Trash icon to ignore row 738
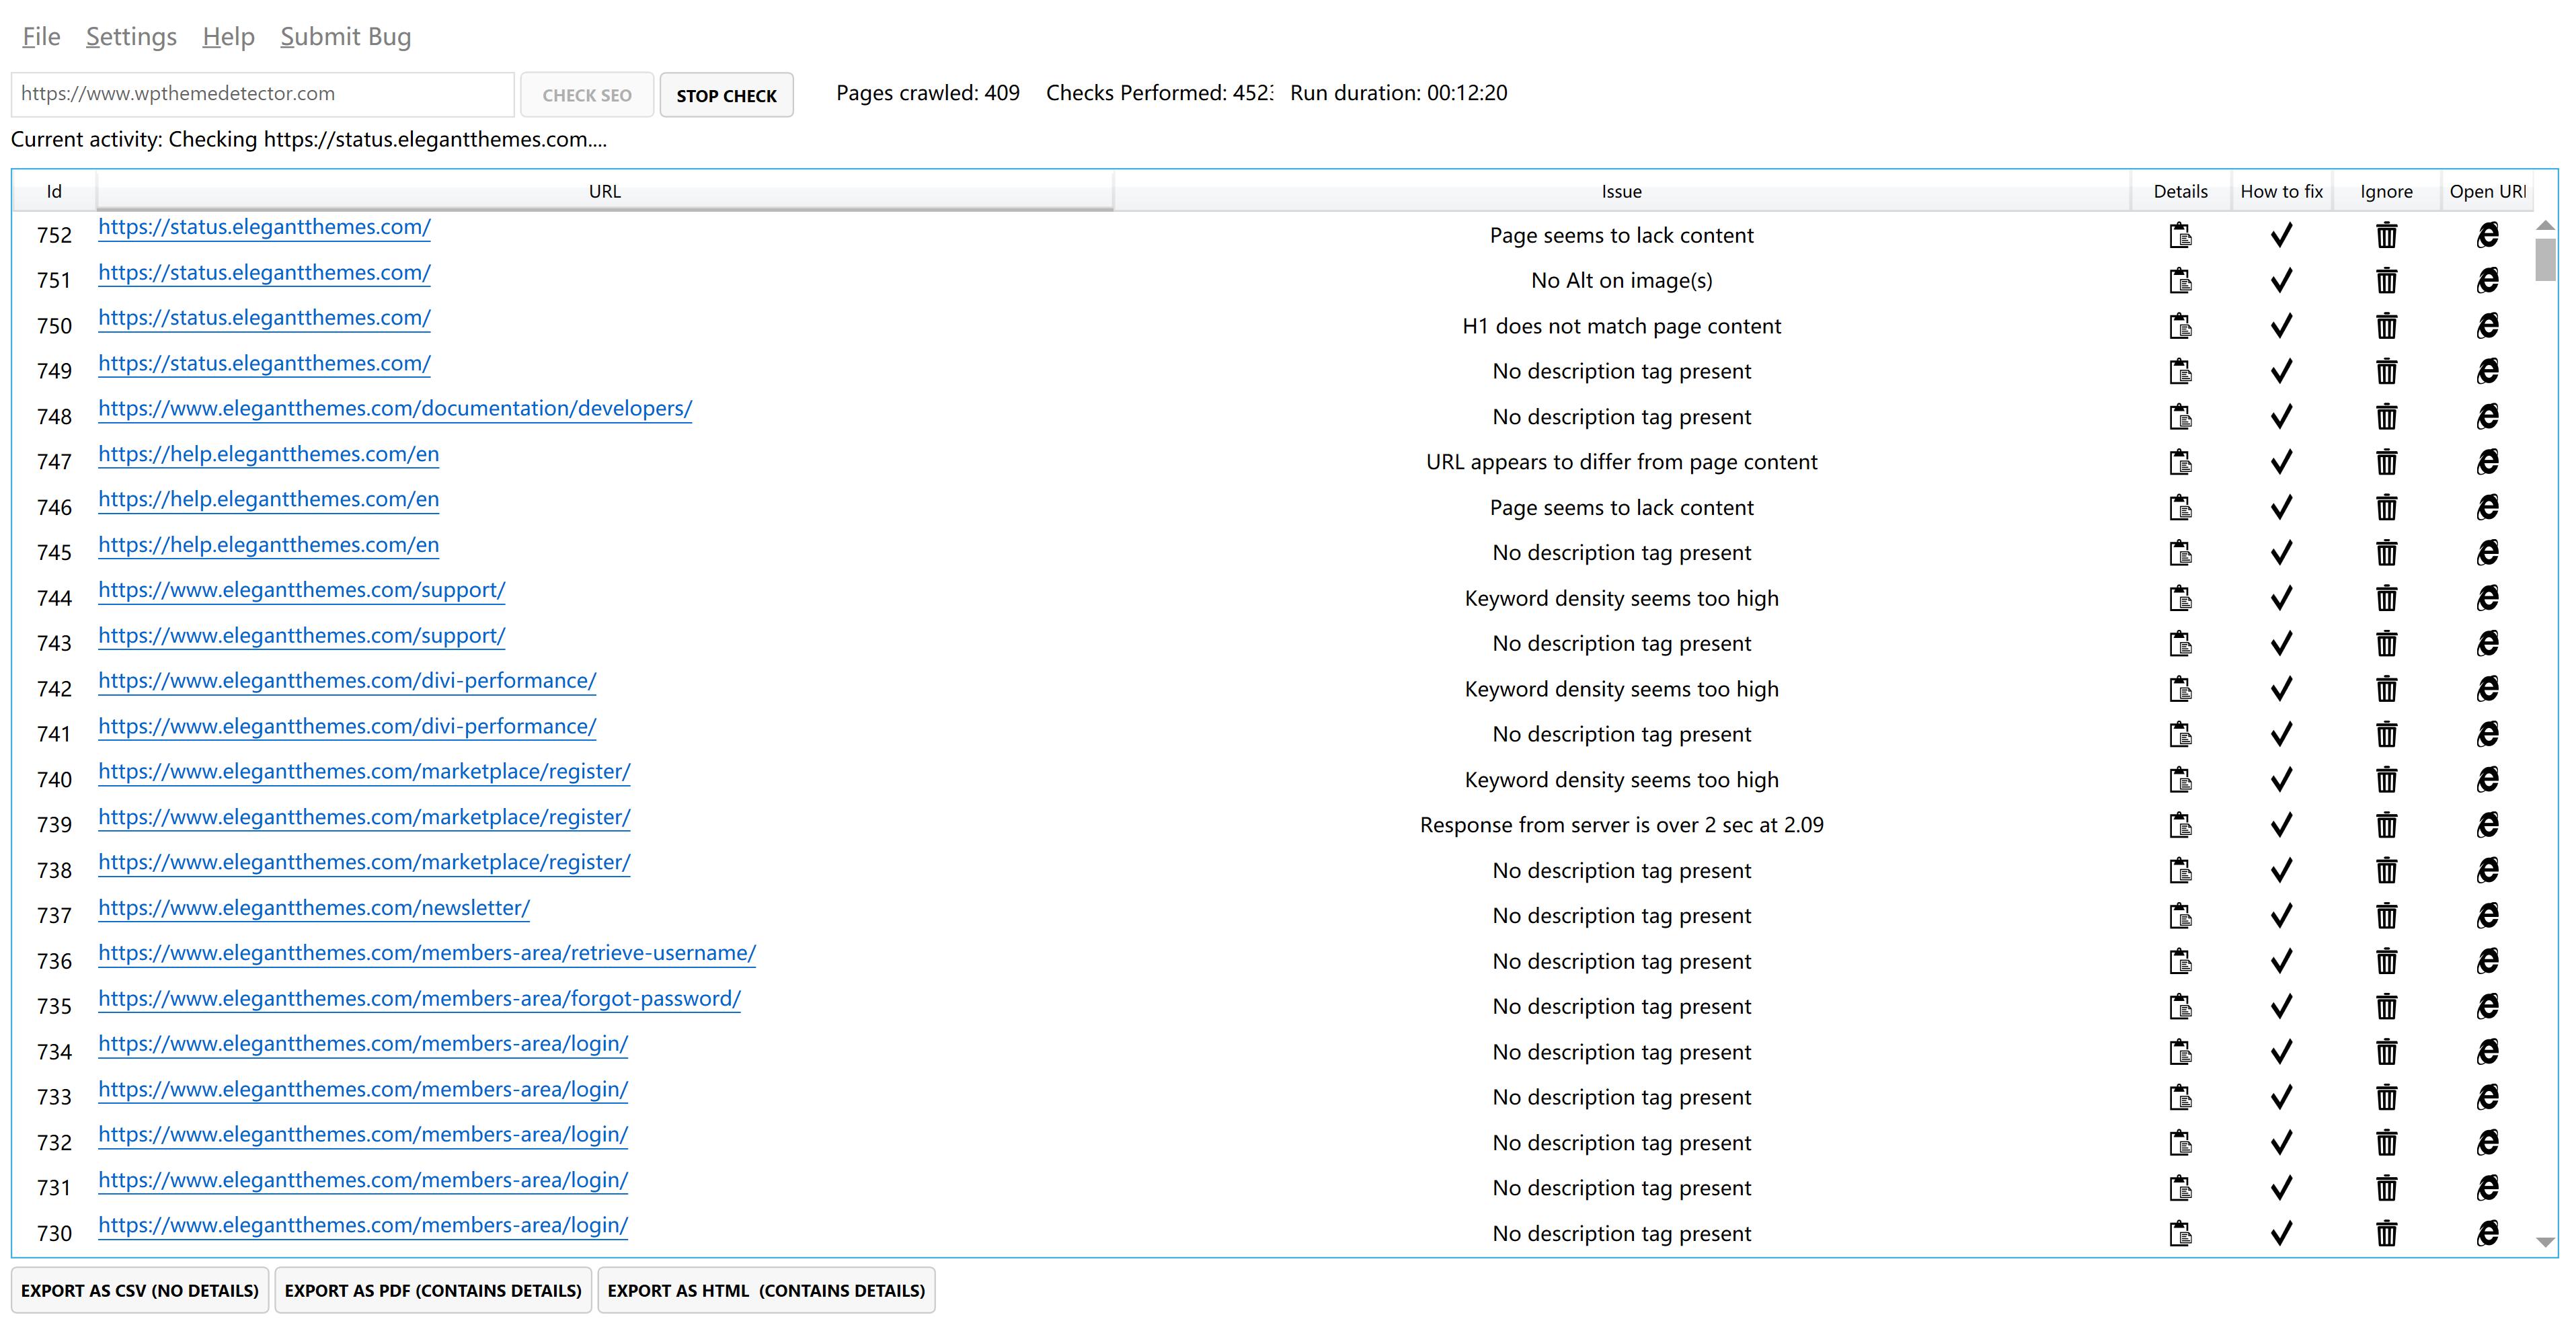Image resolution: width=2576 pixels, height=1325 pixels. (2386, 870)
